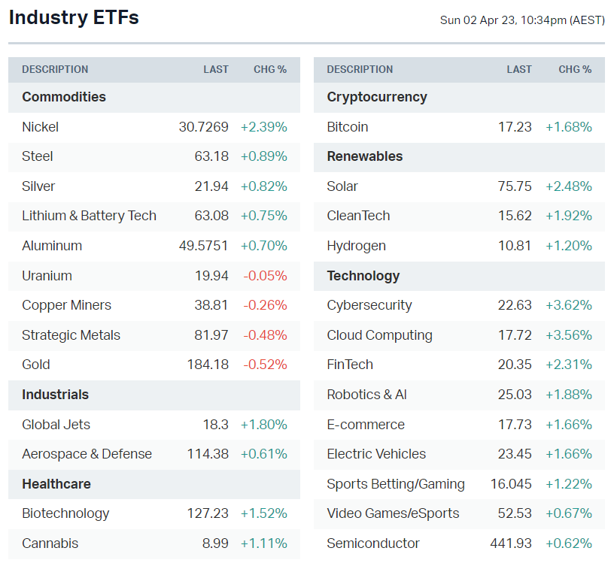Click the Cybersecurity ETF name
The image size is (614, 563).
pos(369,305)
